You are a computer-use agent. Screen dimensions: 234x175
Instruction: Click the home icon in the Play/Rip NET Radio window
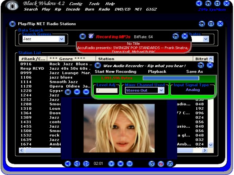coord(202,24)
